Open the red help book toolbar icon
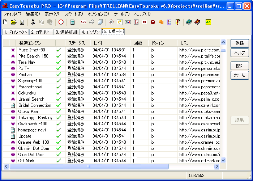 coord(197,22)
